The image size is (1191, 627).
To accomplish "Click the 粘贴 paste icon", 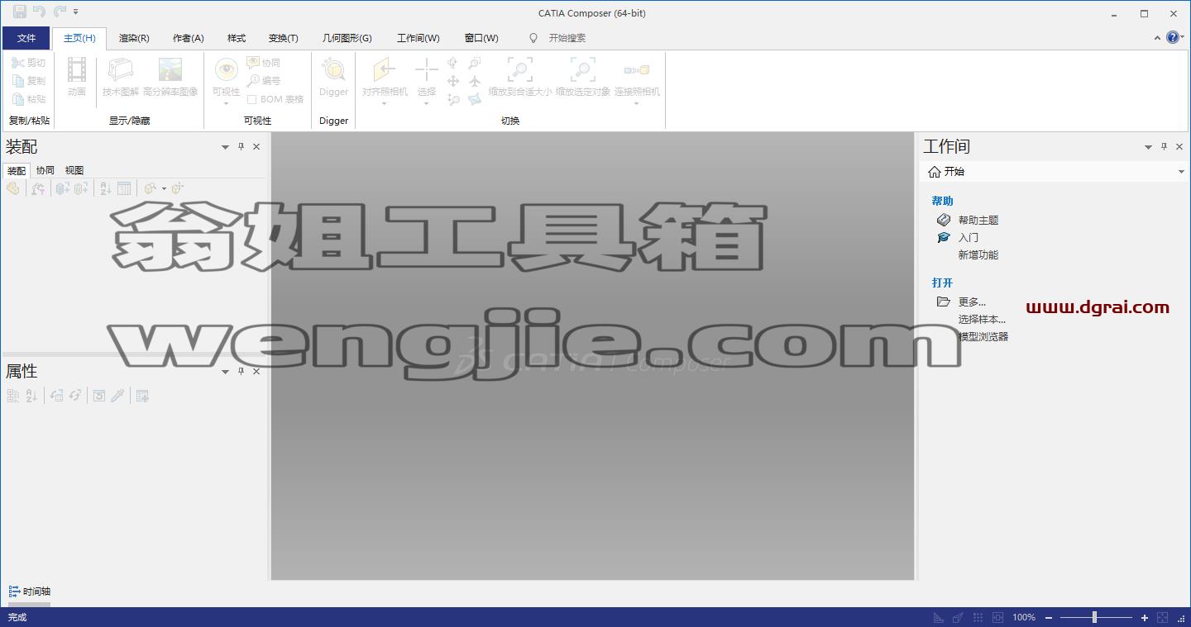I will 18,99.
